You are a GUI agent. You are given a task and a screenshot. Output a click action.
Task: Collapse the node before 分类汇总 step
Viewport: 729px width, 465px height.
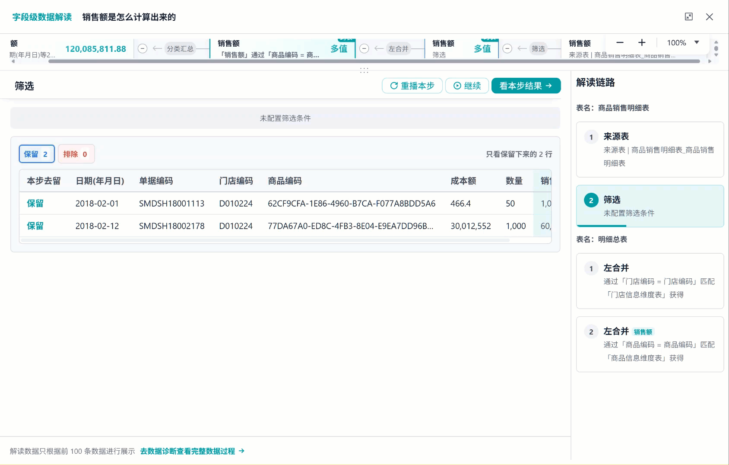click(x=143, y=49)
